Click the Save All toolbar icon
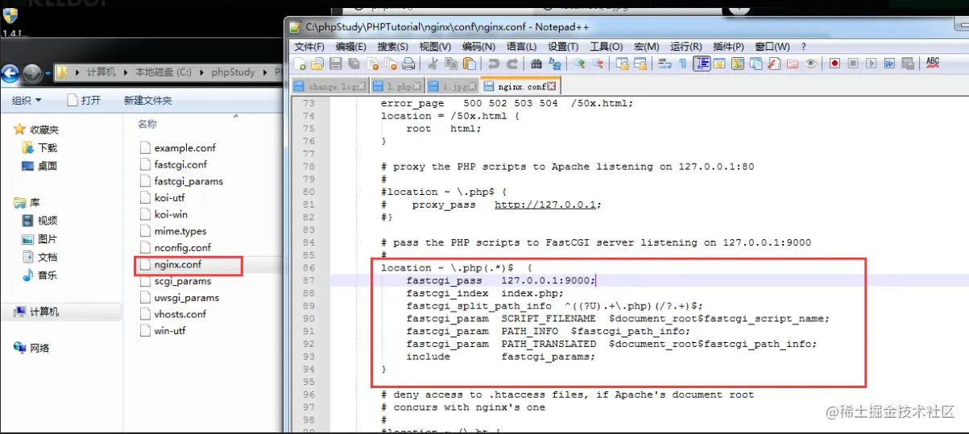Image resolution: width=969 pixels, height=434 pixels. 354,64
